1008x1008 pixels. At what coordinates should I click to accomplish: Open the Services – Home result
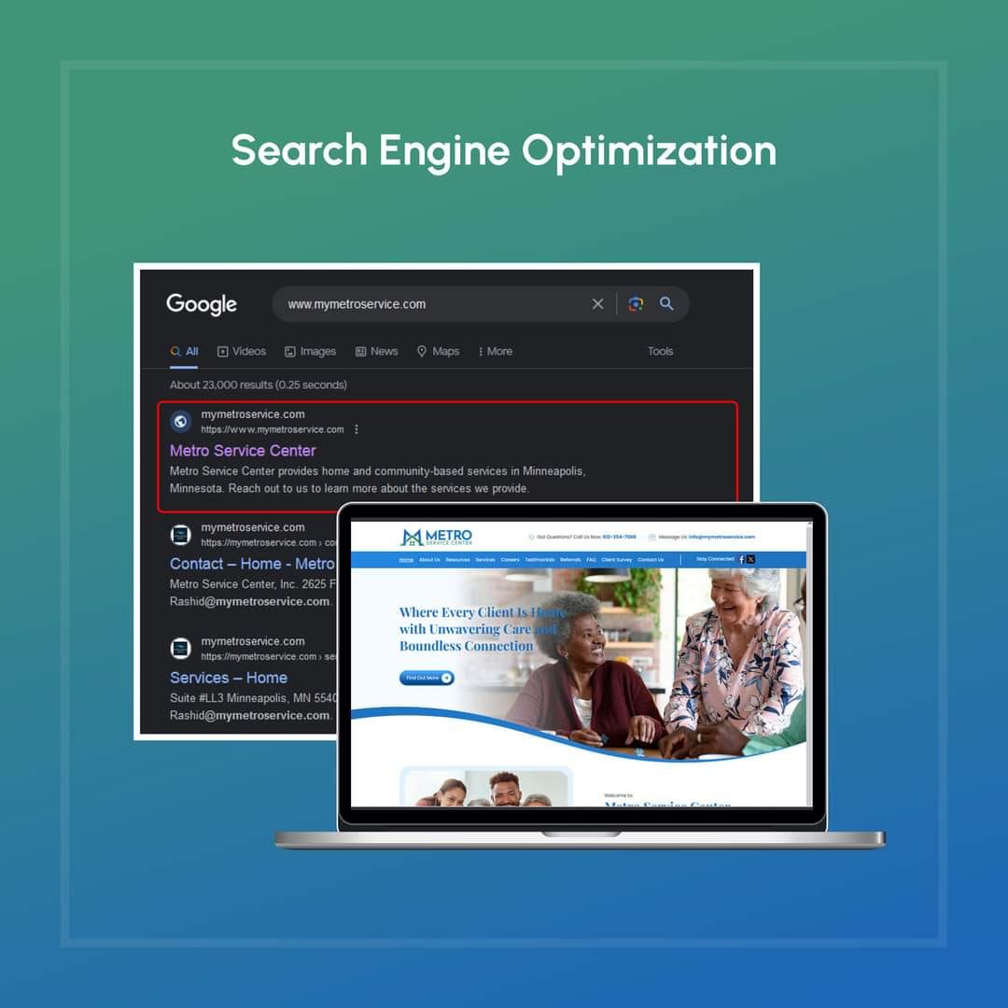[229, 678]
